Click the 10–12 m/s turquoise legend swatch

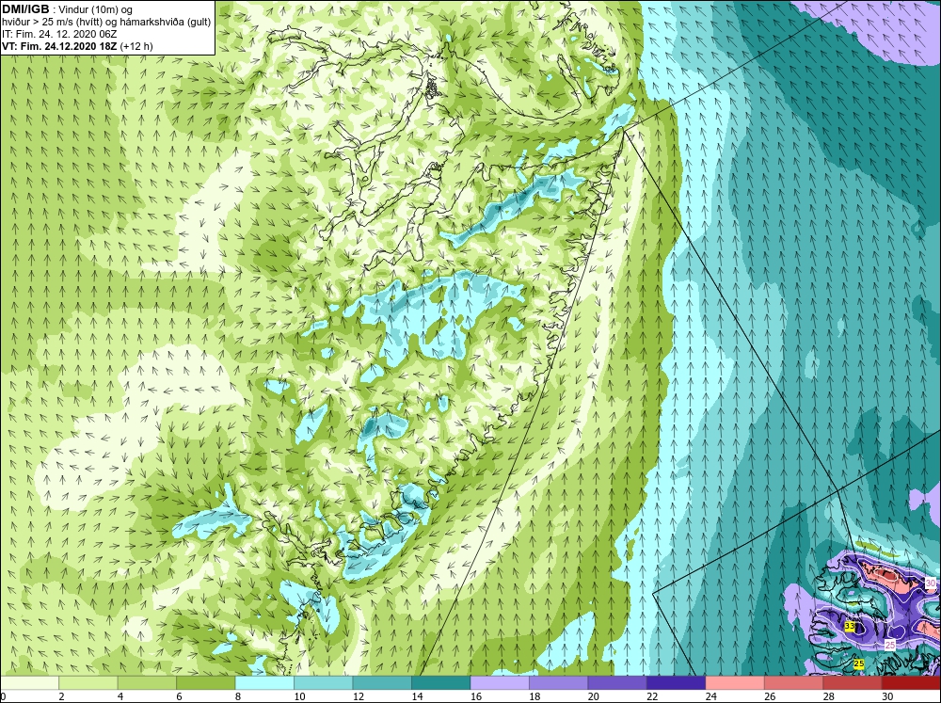pos(324,683)
